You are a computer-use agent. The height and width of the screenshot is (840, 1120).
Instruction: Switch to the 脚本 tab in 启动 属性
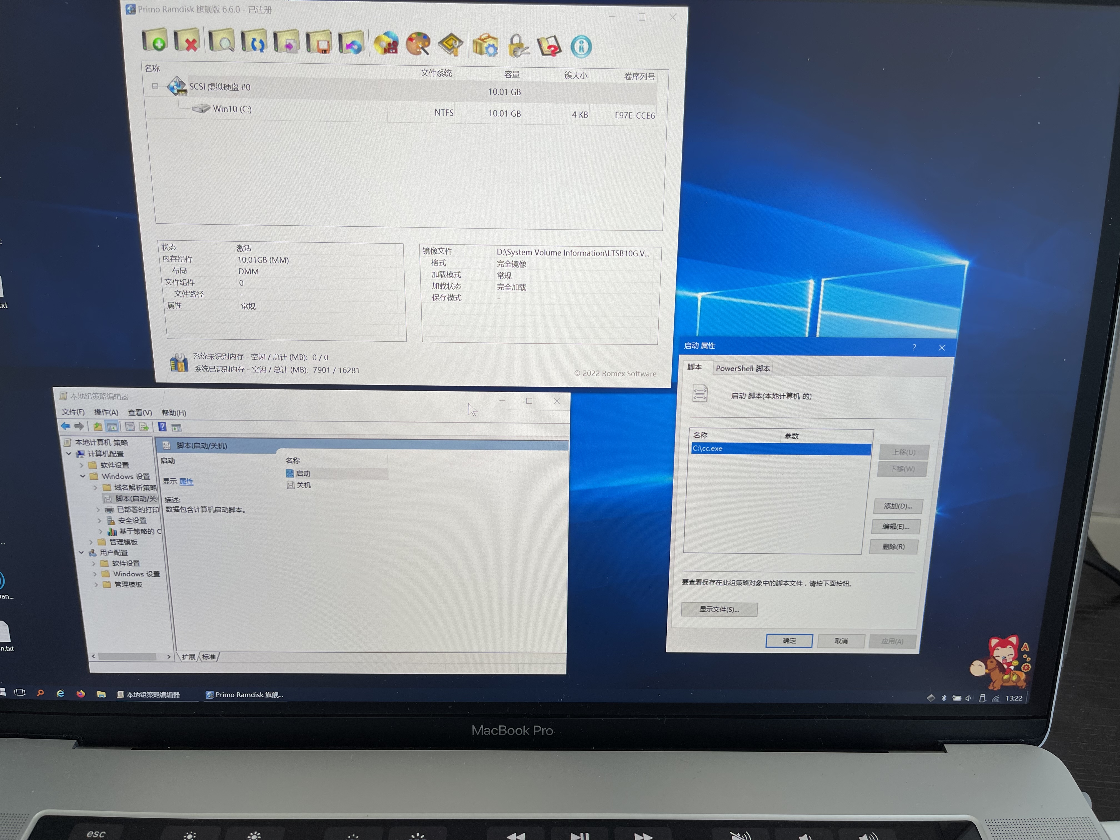click(x=695, y=367)
